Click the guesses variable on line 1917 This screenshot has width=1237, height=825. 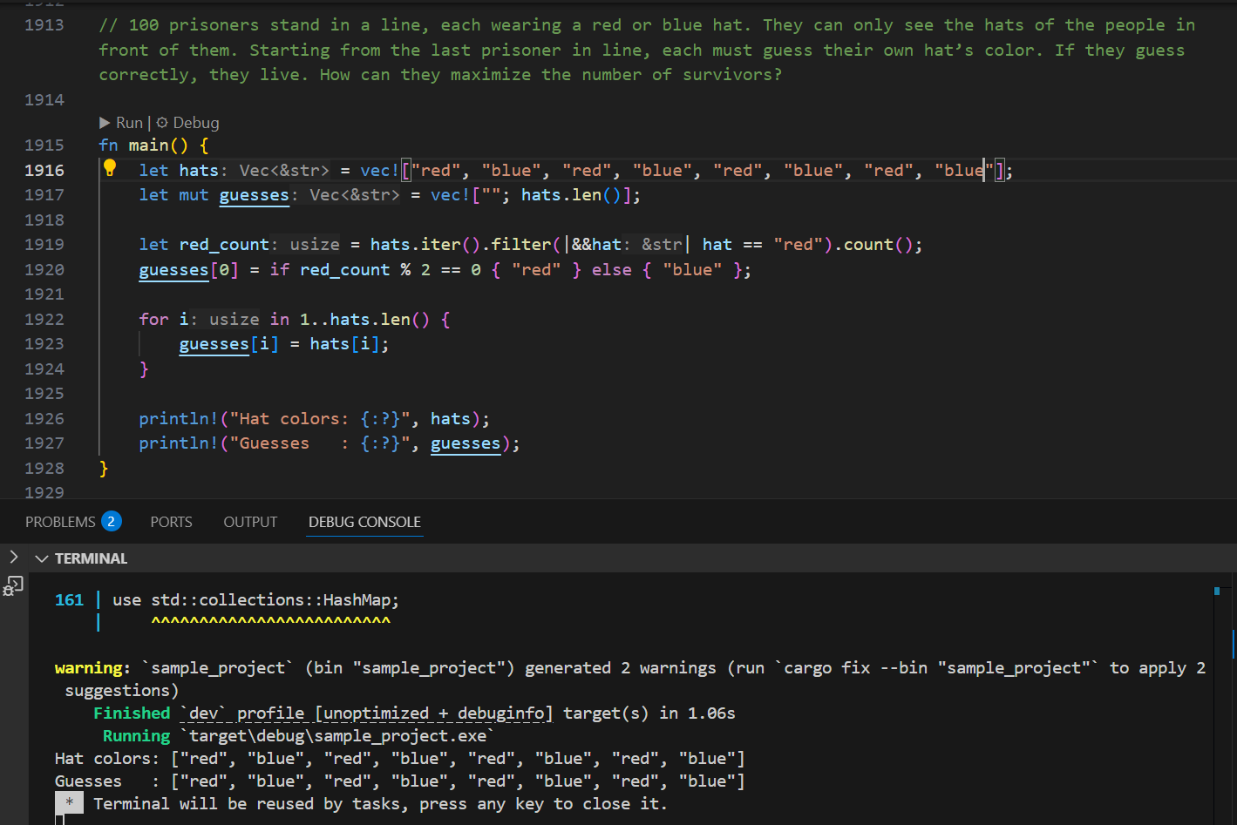coord(254,195)
